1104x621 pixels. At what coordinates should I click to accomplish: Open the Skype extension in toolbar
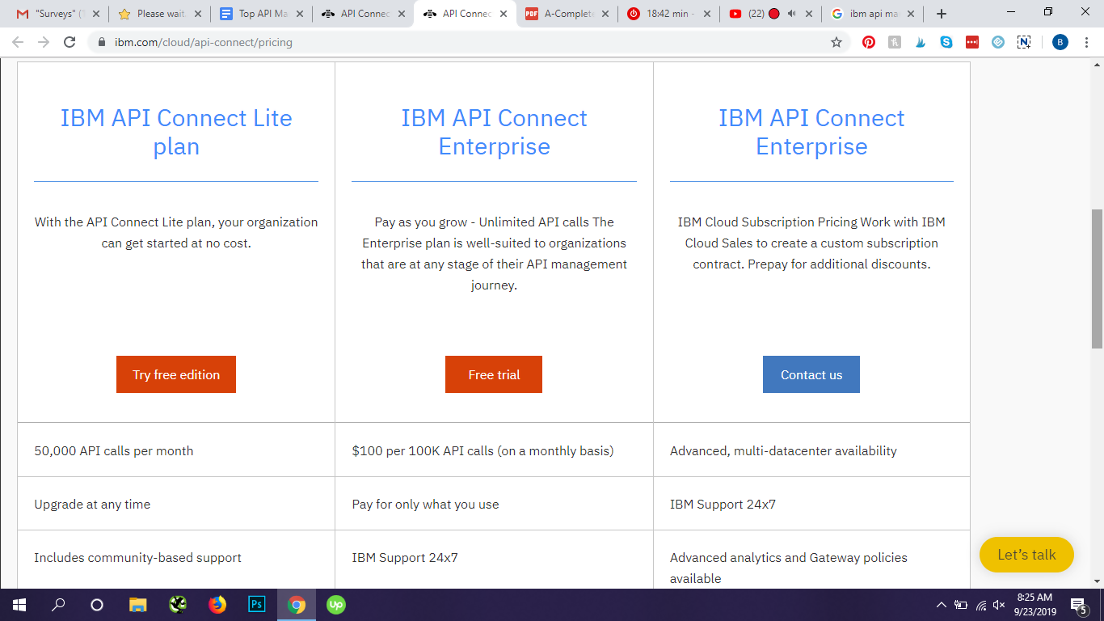(946, 43)
